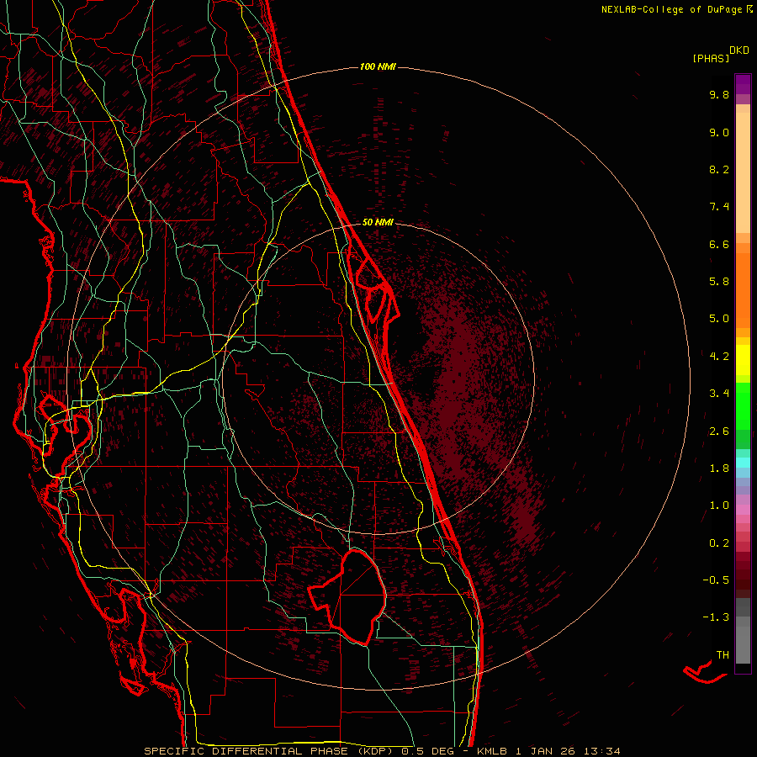Click the DKD legend heading
The height and width of the screenshot is (757, 757).
738,50
